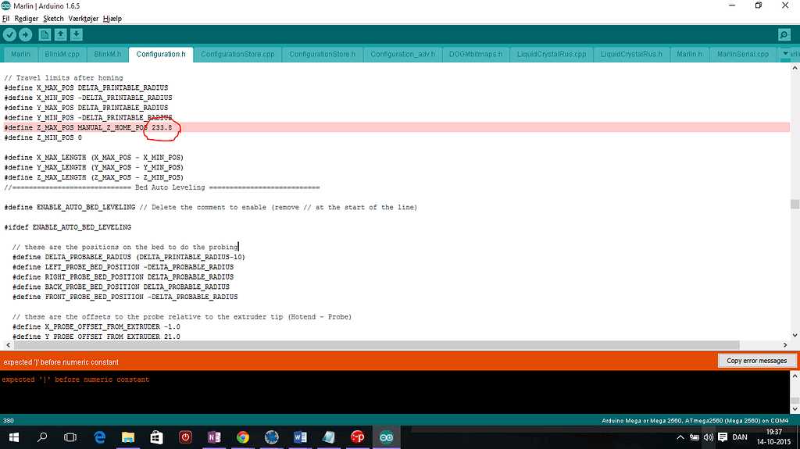The height and width of the screenshot is (449, 800).
Task: Open the Fil menu
Action: pos(5,19)
